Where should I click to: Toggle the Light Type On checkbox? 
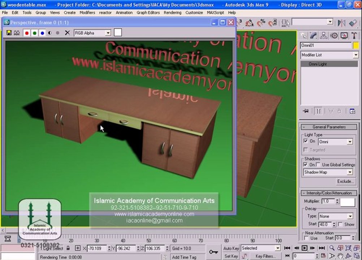[306, 141]
